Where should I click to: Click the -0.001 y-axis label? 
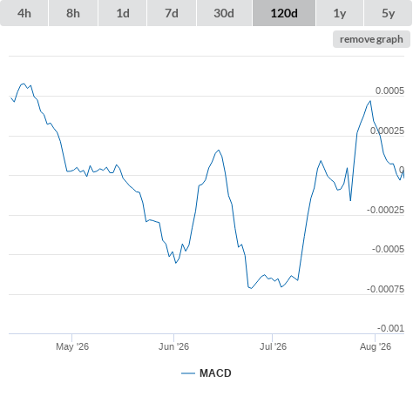click(390, 328)
